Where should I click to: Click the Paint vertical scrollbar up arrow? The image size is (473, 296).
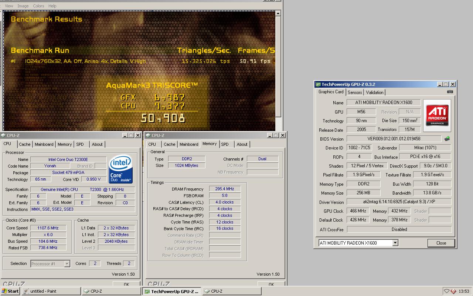278,14
